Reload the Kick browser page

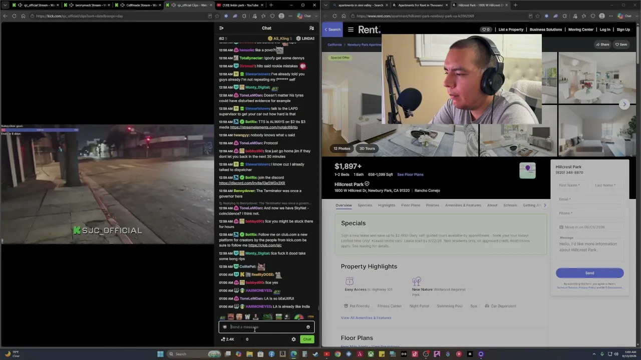[14, 16]
